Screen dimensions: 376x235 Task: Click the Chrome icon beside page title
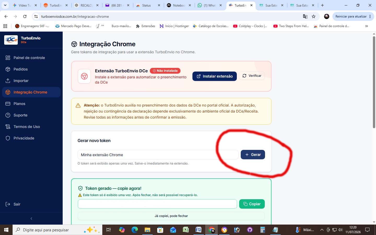click(74, 44)
